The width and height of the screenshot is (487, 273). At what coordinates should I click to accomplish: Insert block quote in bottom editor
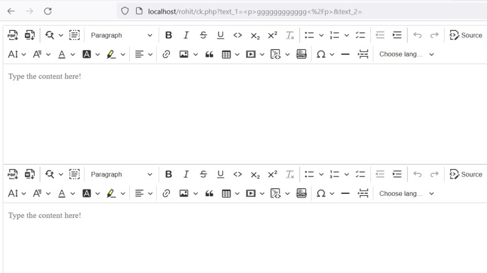tap(209, 194)
